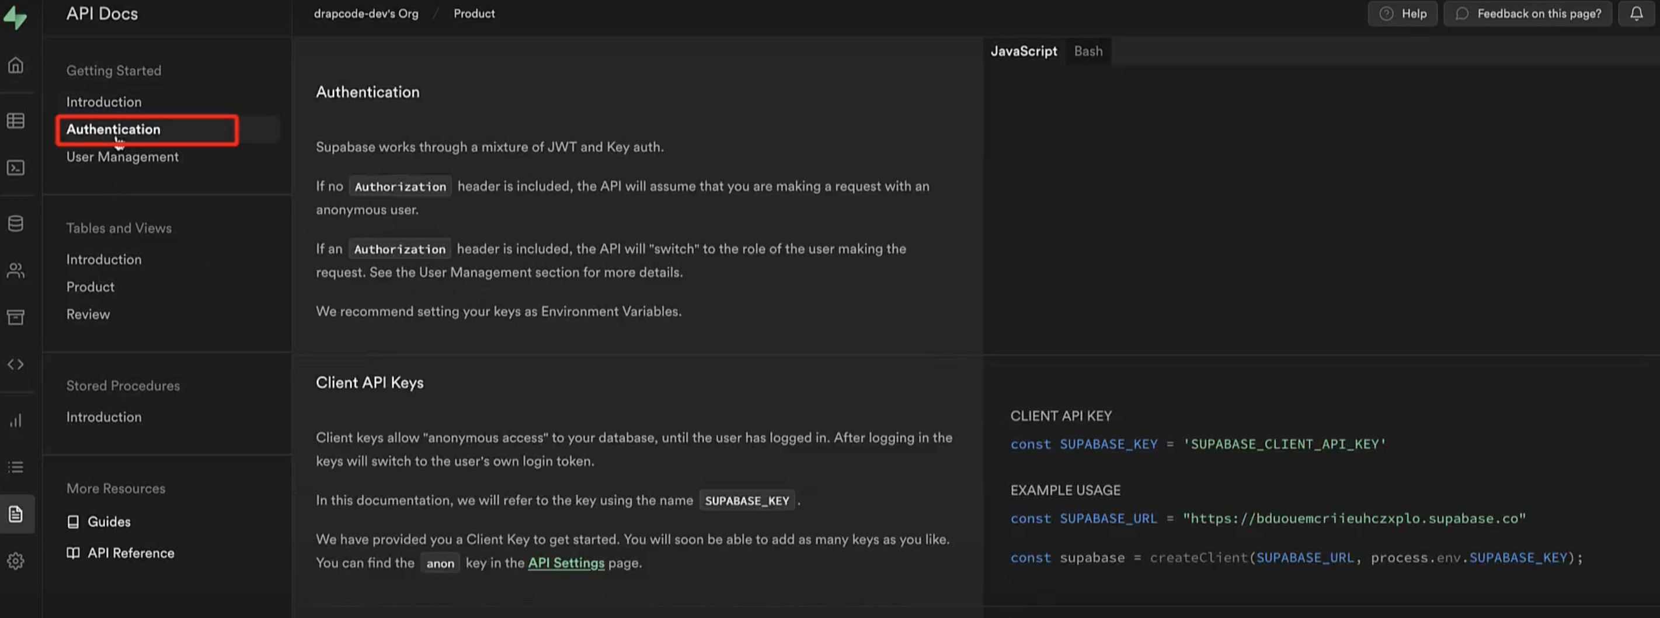Viewport: 1660px width, 618px height.
Task: Click the Tables and Views section label
Action: pos(119,228)
